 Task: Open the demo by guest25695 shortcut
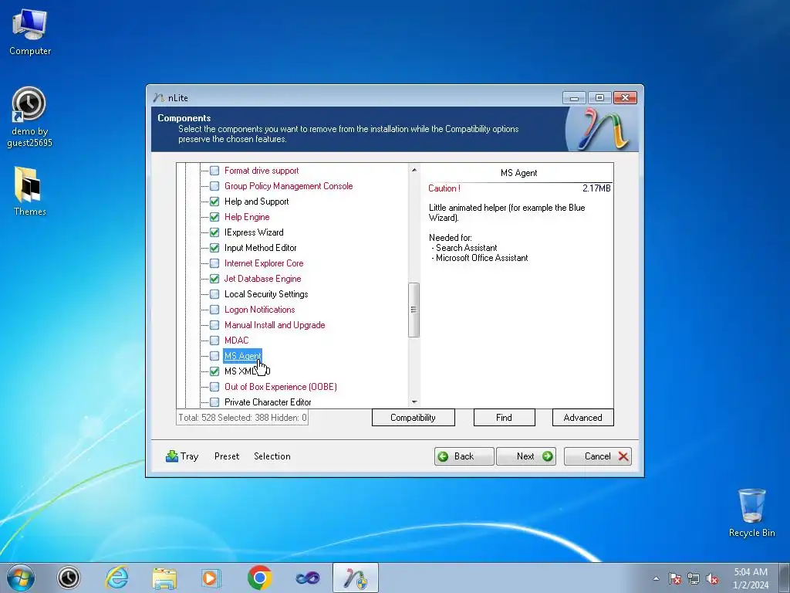(29, 117)
